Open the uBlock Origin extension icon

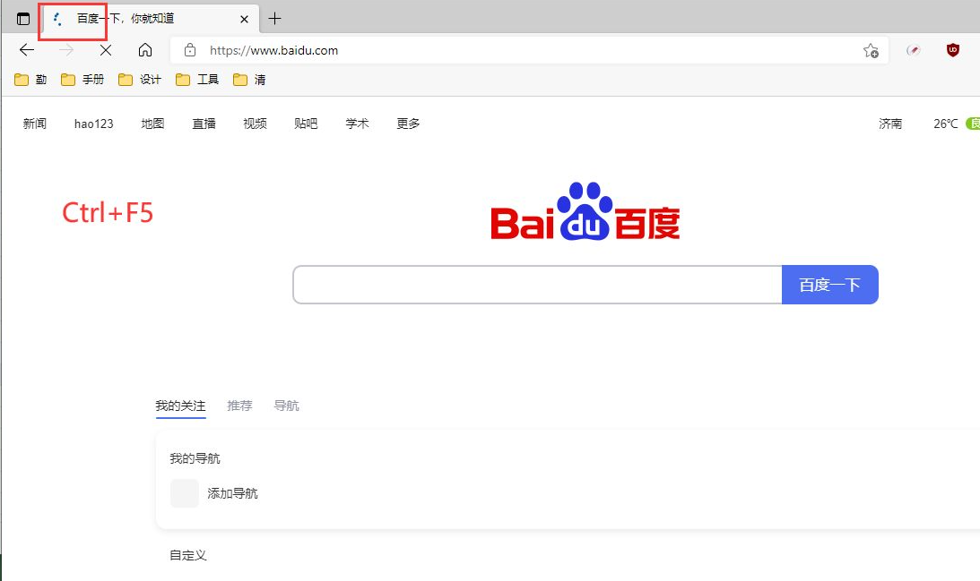[952, 50]
